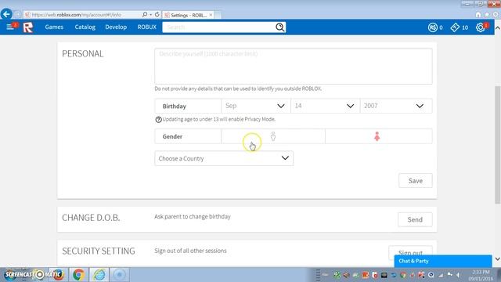501x282 pixels.
Task: Open the Chat & Party panel
Action: click(x=443, y=261)
